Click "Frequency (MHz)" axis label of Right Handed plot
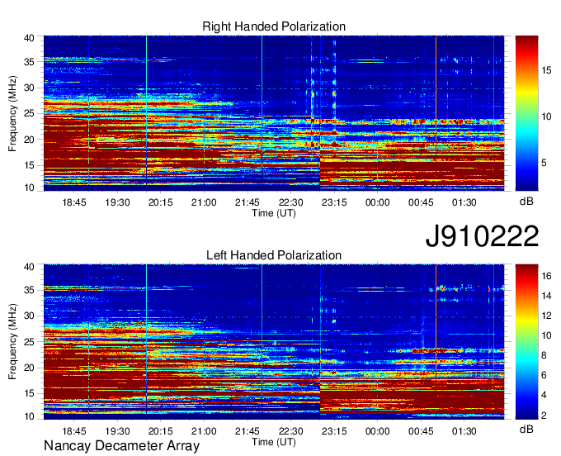This screenshot has height=456, width=561. tap(12, 113)
